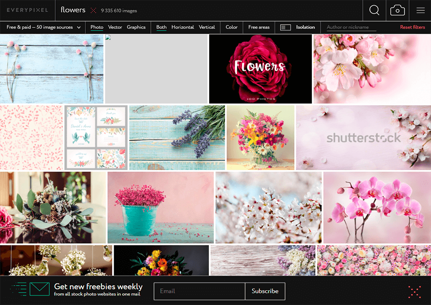
Task: Open colorful bouquet in vase thumbnail
Action: (260, 137)
